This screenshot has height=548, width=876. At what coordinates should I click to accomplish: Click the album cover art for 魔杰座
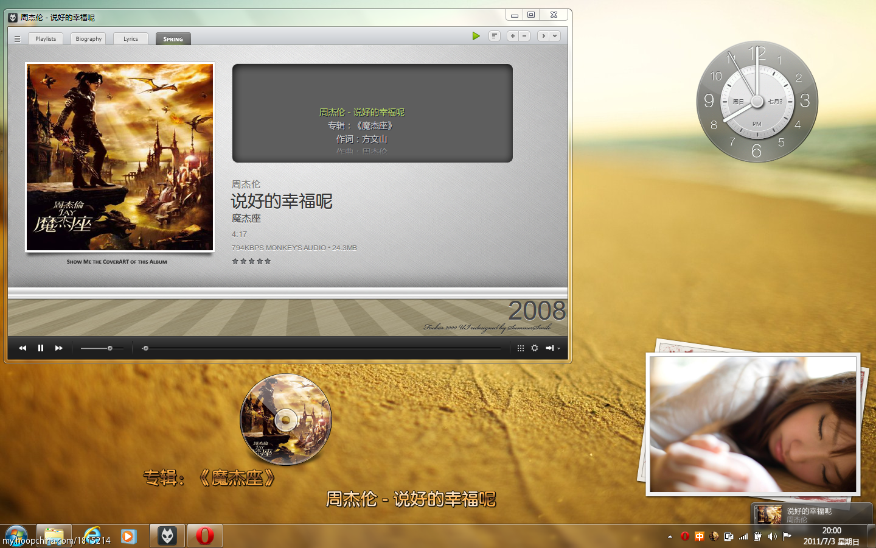click(x=120, y=157)
